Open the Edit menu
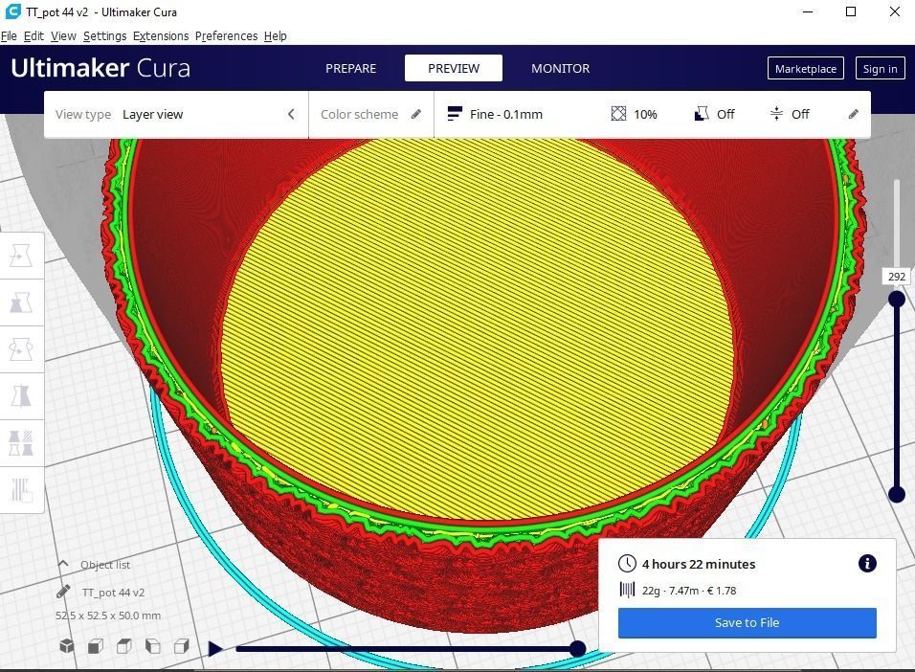The width and height of the screenshot is (915, 672). [x=33, y=36]
